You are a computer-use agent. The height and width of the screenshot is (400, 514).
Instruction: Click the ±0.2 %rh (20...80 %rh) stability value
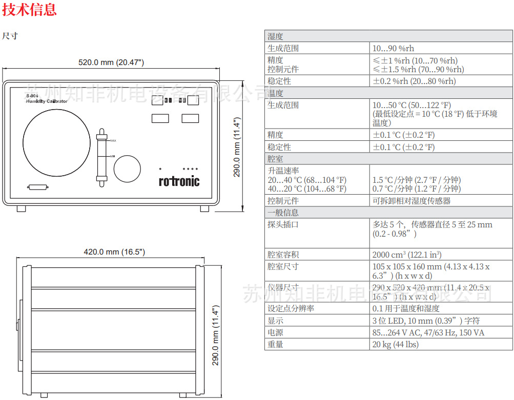tap(414, 81)
